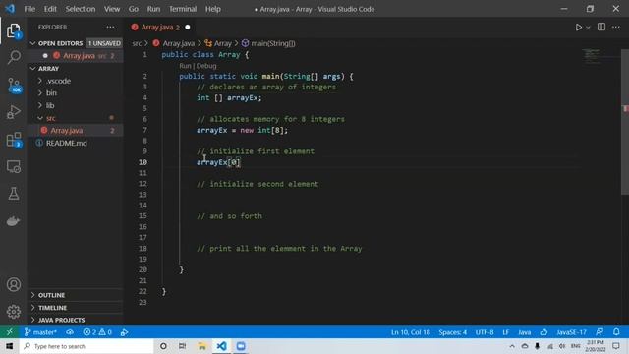Screen dimensions: 629x354
Task: Open problems errors and warnings indicator
Action: tap(97, 332)
